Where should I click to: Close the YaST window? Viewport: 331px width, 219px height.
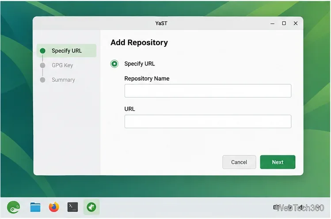click(296, 23)
